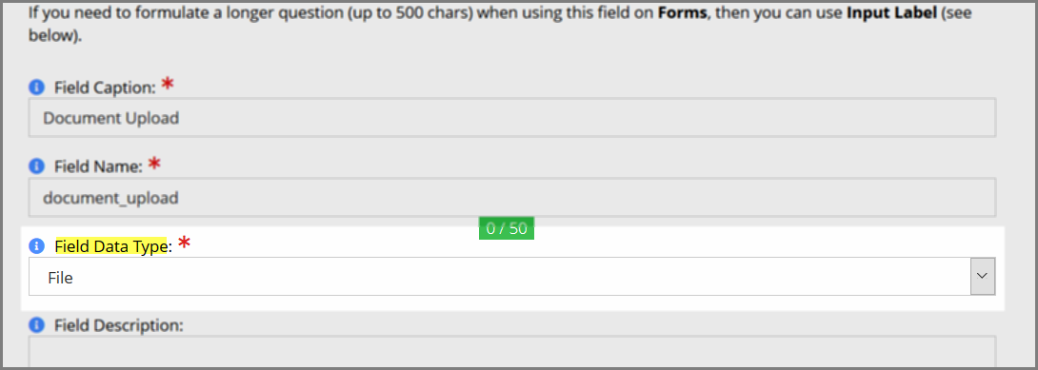Click the highlighted Field Data Type label

coord(110,246)
